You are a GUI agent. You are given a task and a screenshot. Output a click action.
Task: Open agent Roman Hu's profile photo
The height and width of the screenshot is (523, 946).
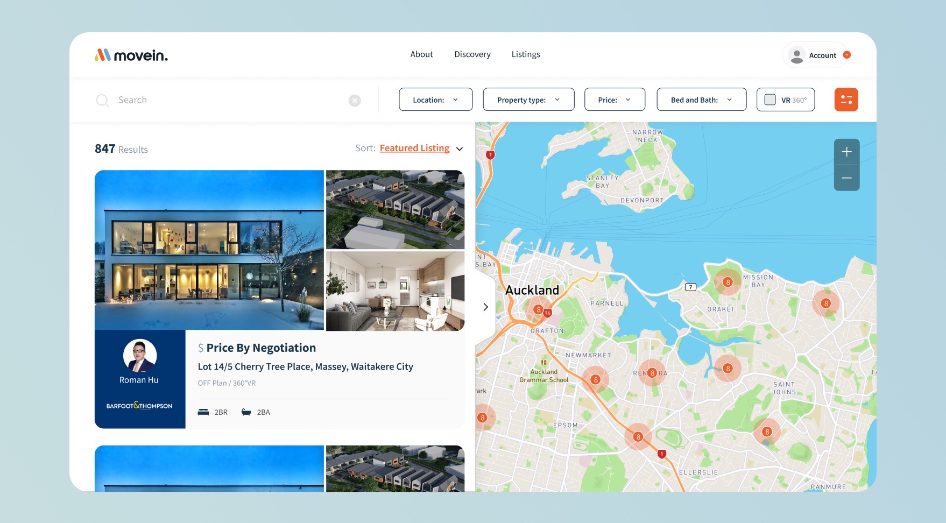[x=140, y=356]
